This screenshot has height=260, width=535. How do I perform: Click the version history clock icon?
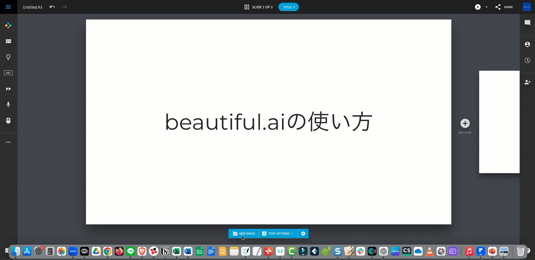(x=527, y=60)
